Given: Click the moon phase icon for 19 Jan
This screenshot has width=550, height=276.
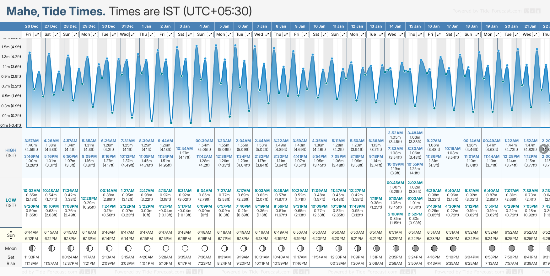Looking at the screenshot, I should pos(492,248).
